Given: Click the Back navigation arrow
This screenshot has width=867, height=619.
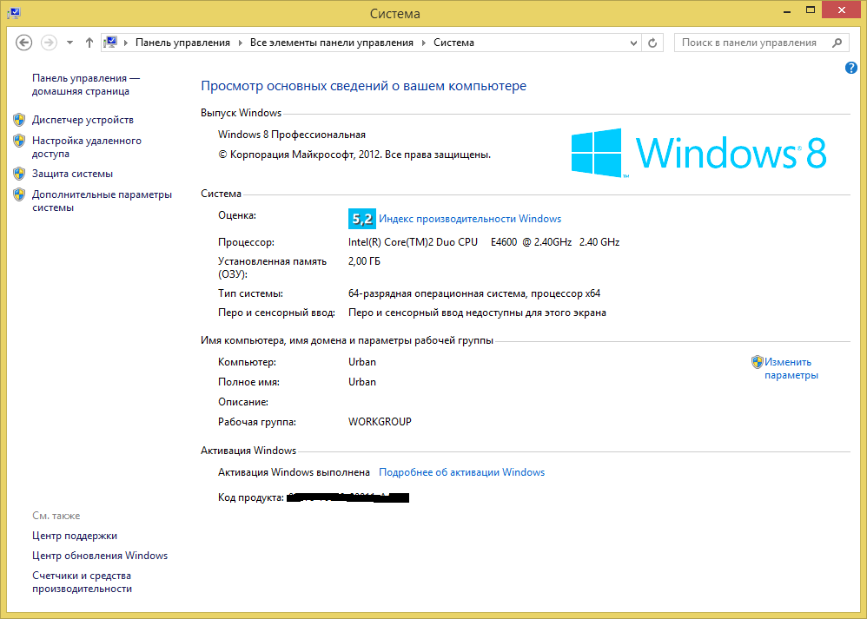Looking at the screenshot, I should 24,43.
